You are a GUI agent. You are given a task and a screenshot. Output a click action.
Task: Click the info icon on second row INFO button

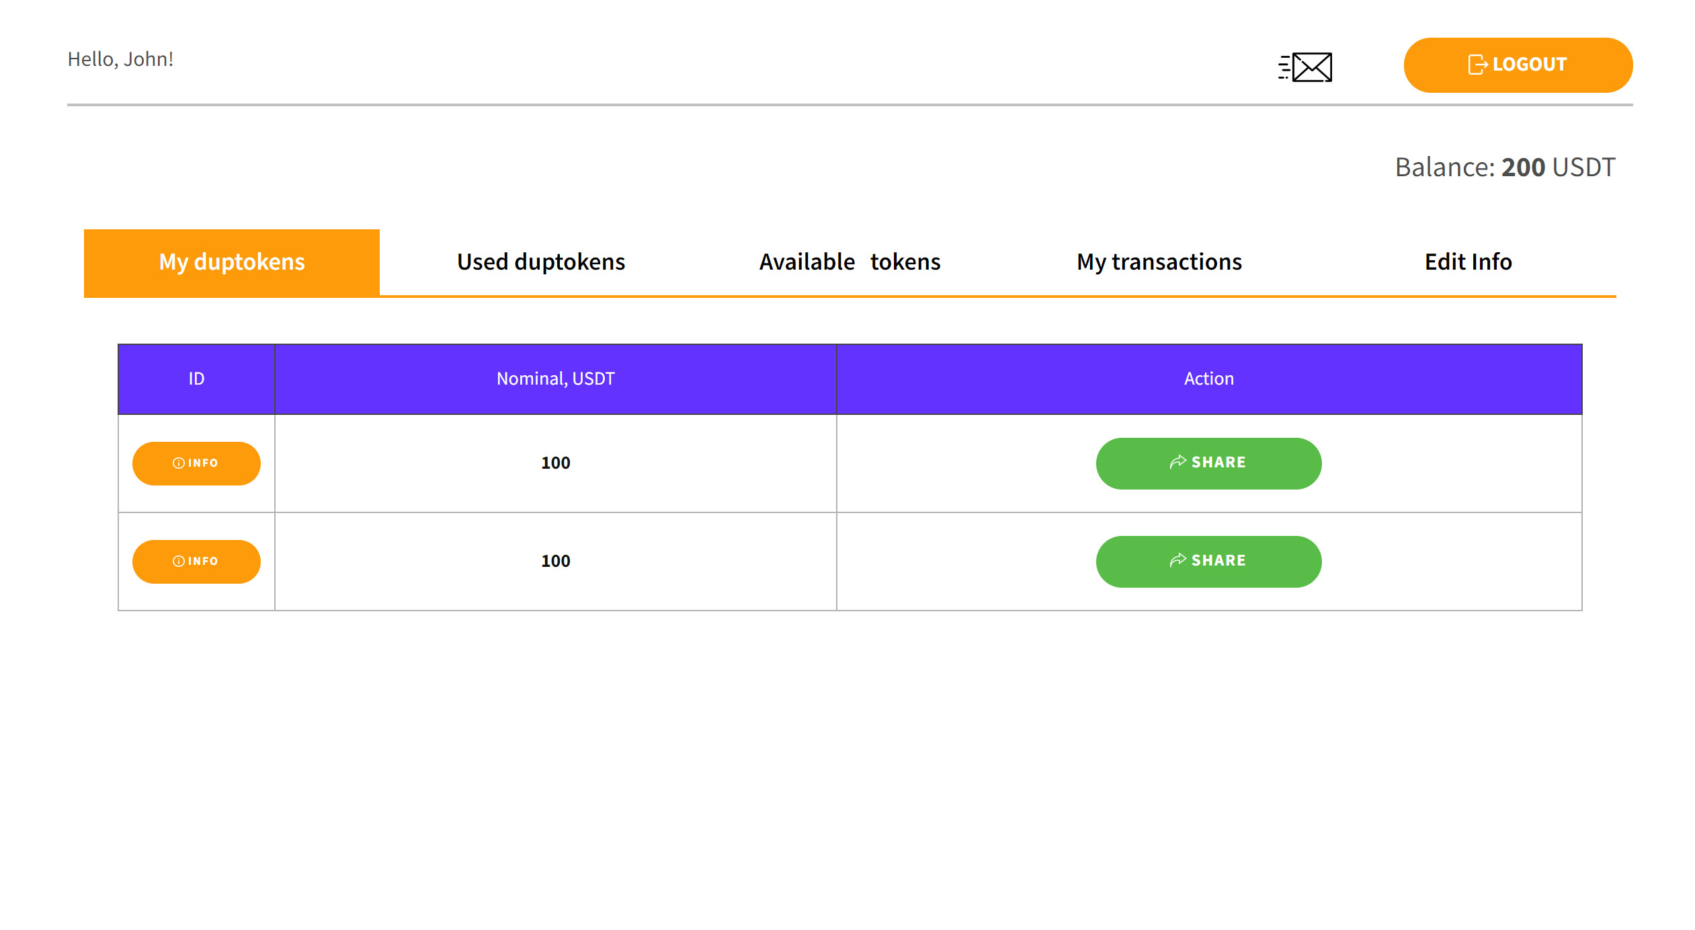point(178,560)
